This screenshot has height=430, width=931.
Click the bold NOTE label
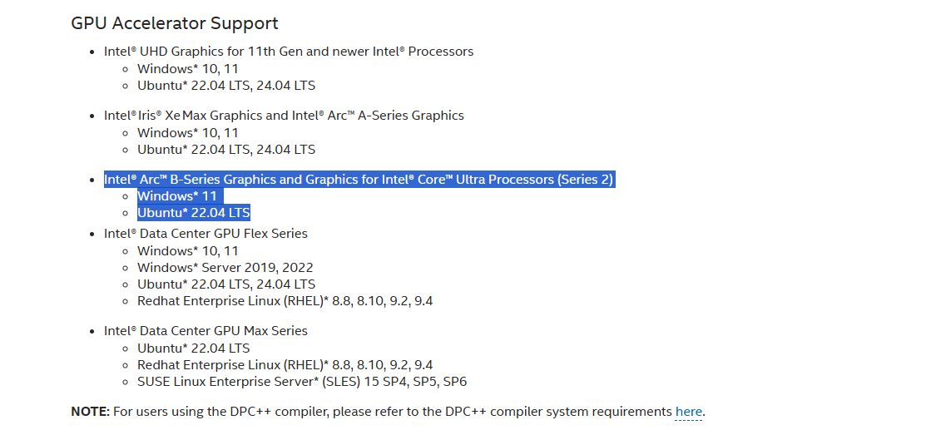click(90, 412)
